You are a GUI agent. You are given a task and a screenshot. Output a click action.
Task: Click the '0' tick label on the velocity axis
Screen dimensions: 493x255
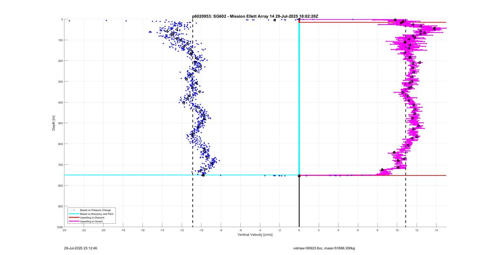click(299, 230)
